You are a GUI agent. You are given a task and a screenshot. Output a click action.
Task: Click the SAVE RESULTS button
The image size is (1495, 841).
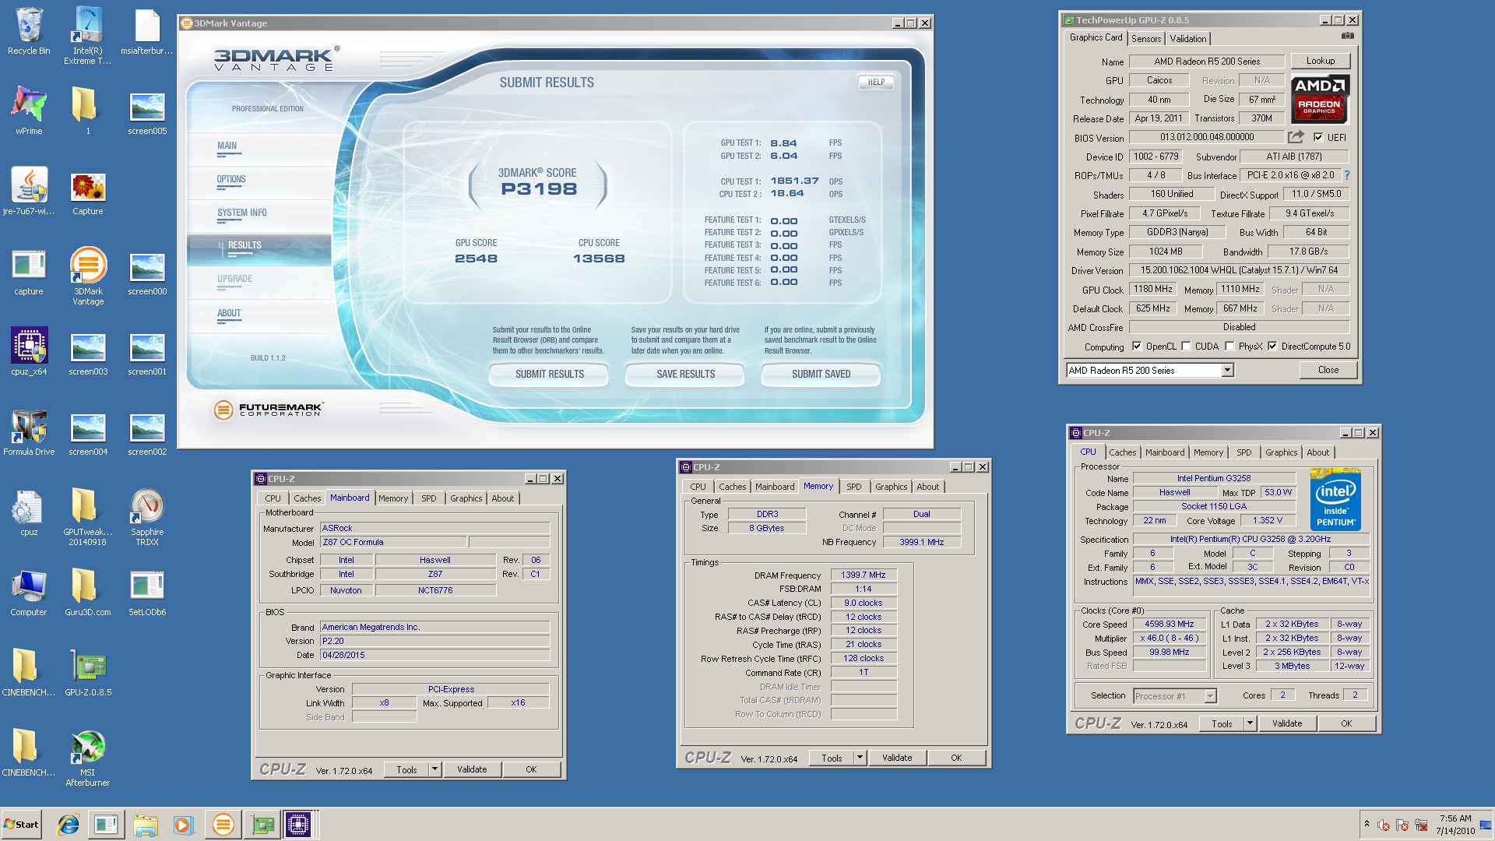pos(685,374)
